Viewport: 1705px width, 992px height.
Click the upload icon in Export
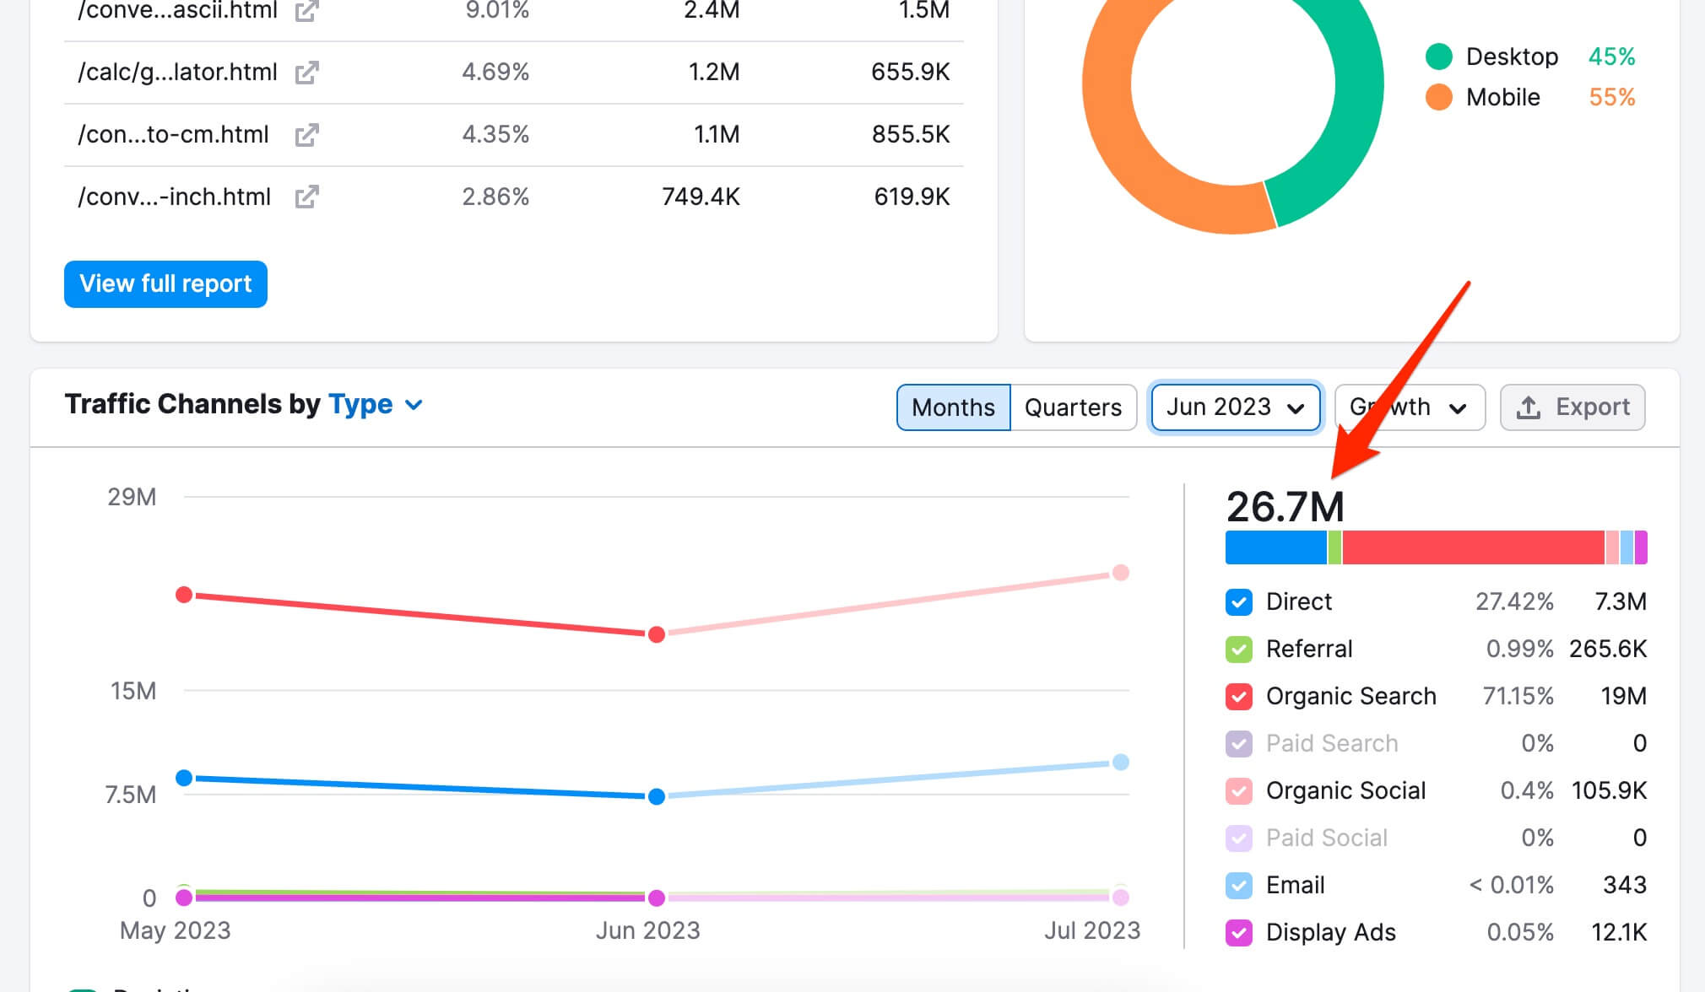(1529, 407)
